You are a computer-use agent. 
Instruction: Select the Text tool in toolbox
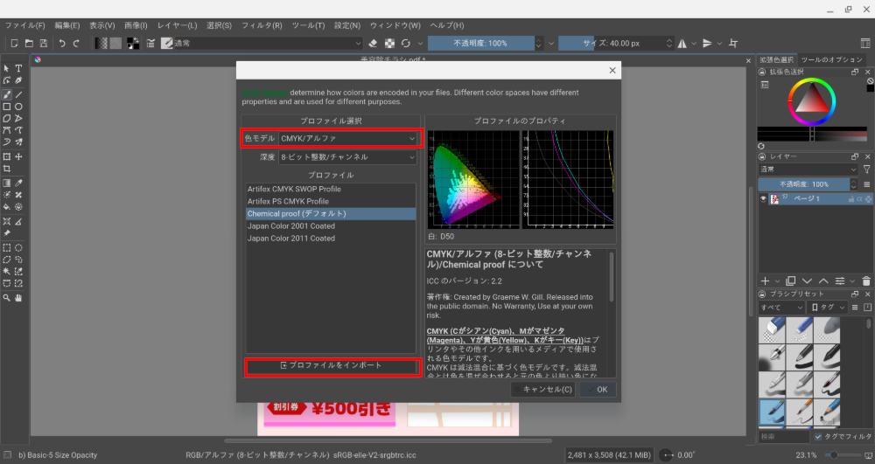pyautogui.click(x=18, y=68)
